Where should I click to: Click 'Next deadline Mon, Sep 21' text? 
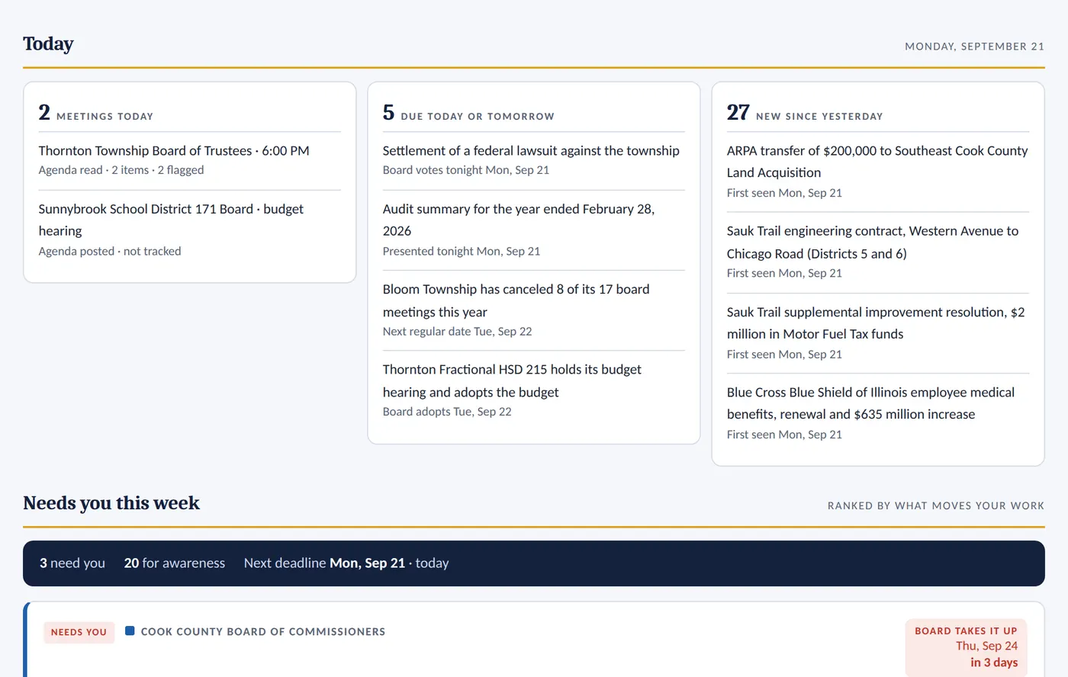pyautogui.click(x=324, y=563)
